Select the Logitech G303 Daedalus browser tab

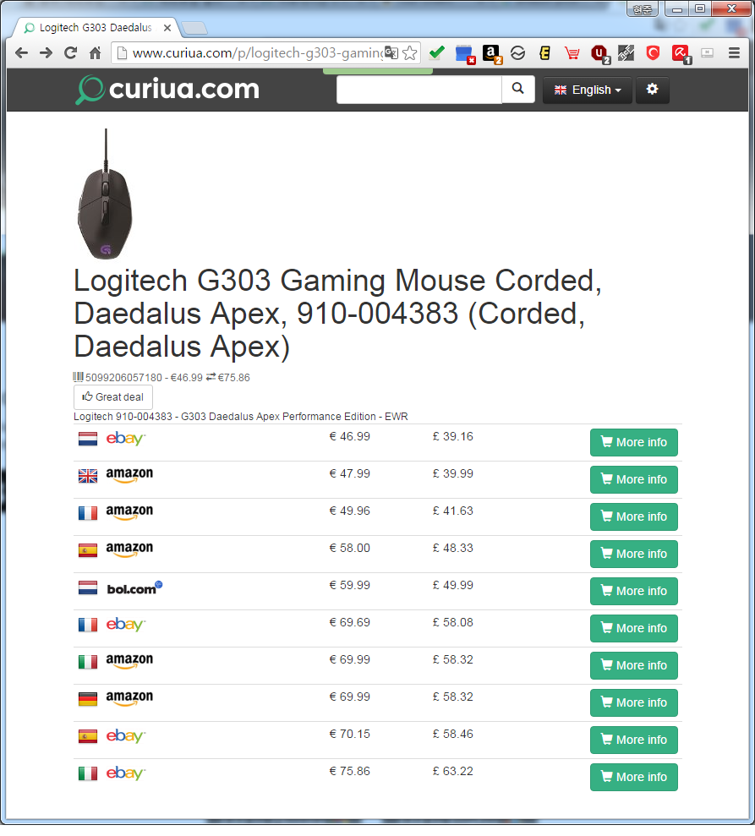(95, 28)
